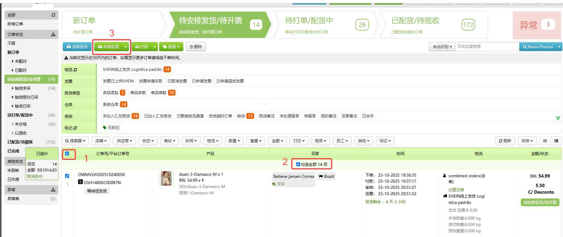Click the 打印 button

141,47
